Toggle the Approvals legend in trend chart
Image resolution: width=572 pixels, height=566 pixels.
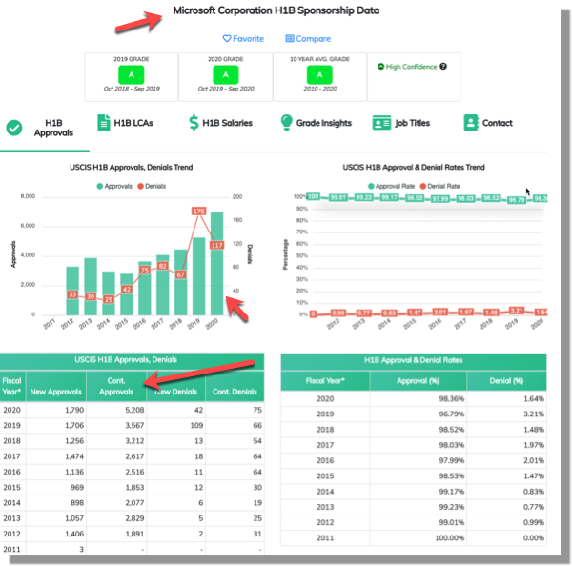pos(114,186)
